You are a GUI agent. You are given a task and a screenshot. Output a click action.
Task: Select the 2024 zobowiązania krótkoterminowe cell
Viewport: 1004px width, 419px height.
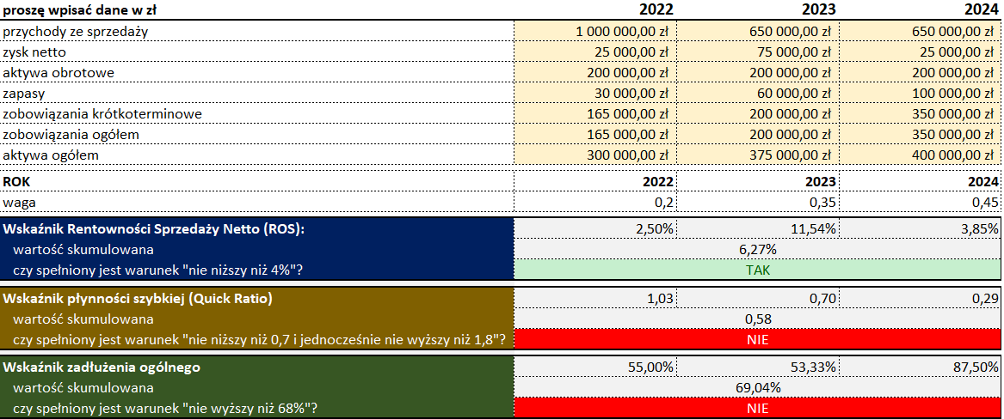point(920,114)
